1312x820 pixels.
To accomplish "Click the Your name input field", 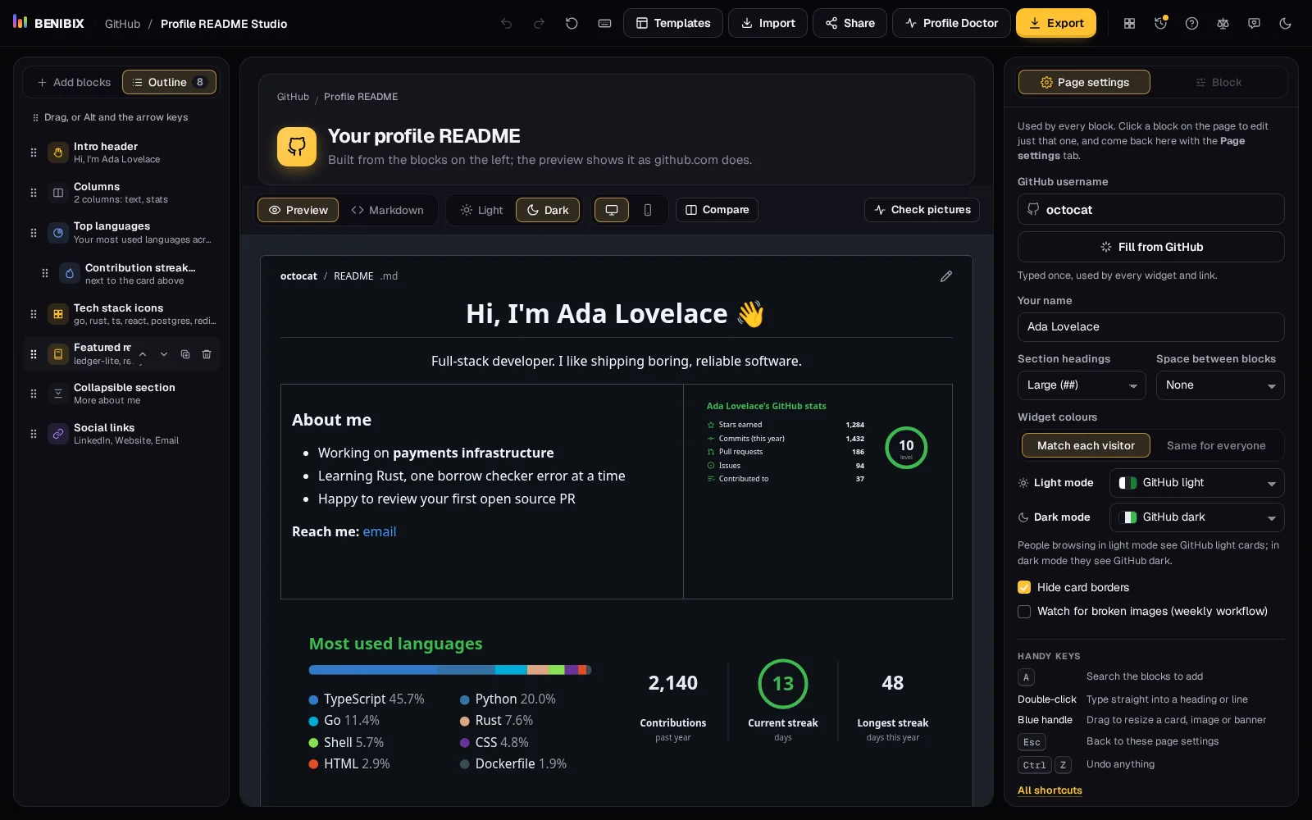I will click(x=1151, y=326).
